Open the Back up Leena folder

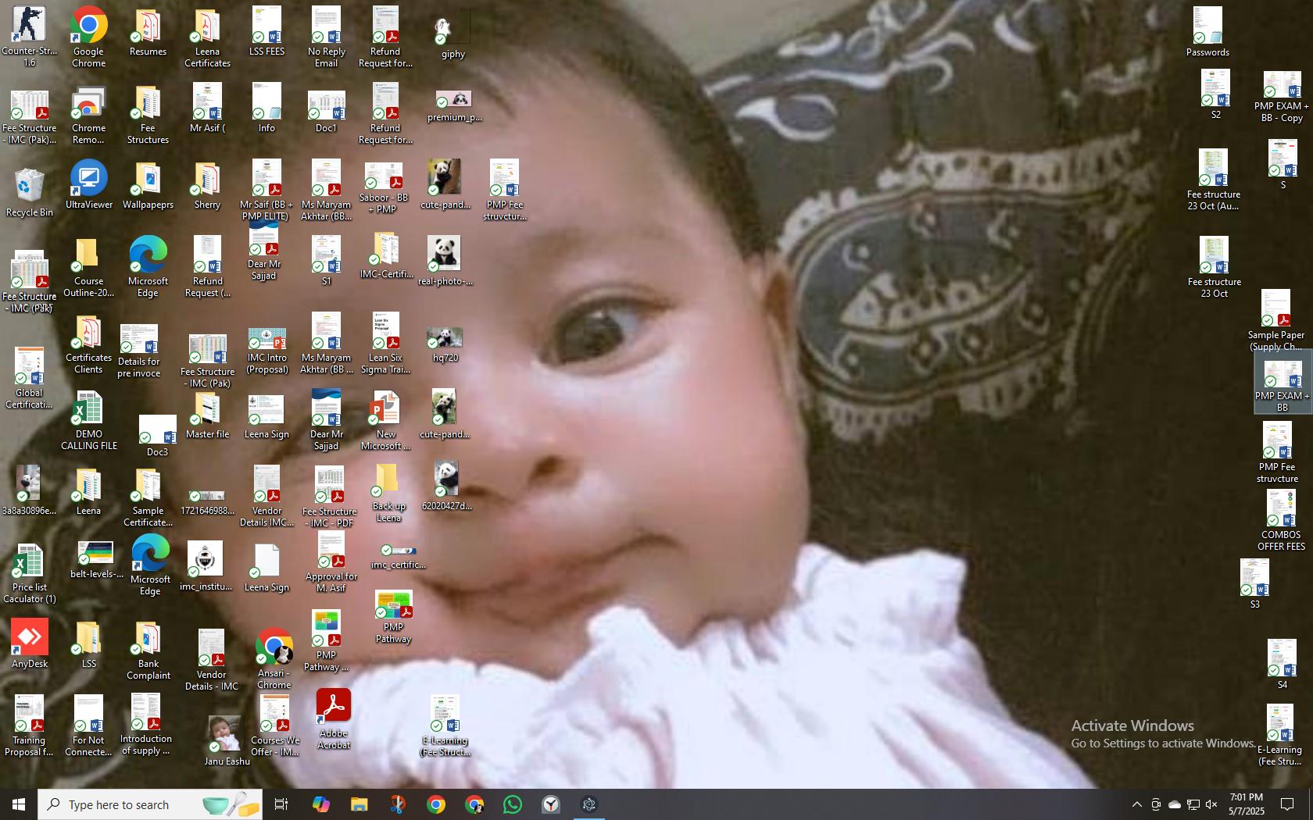pos(388,493)
